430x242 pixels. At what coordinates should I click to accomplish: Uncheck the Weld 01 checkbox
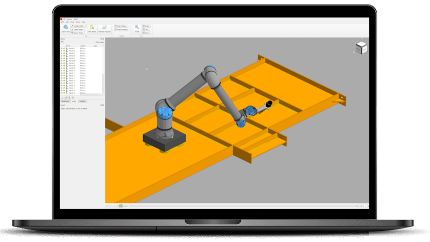pos(62,48)
